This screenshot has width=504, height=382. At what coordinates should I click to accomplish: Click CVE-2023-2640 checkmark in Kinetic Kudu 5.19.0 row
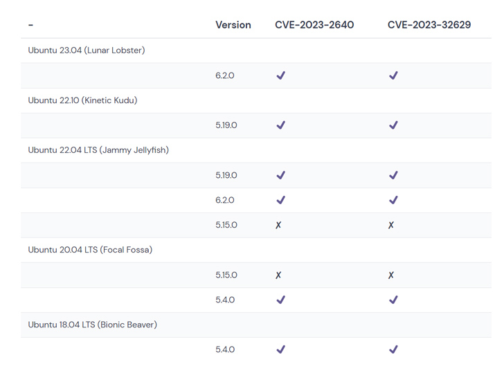tap(280, 125)
